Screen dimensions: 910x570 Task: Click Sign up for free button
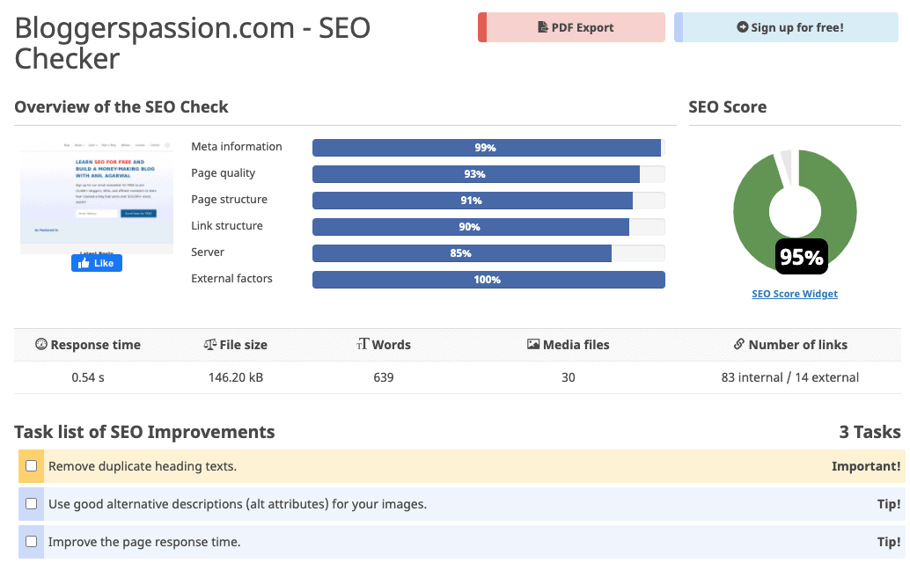pos(787,27)
